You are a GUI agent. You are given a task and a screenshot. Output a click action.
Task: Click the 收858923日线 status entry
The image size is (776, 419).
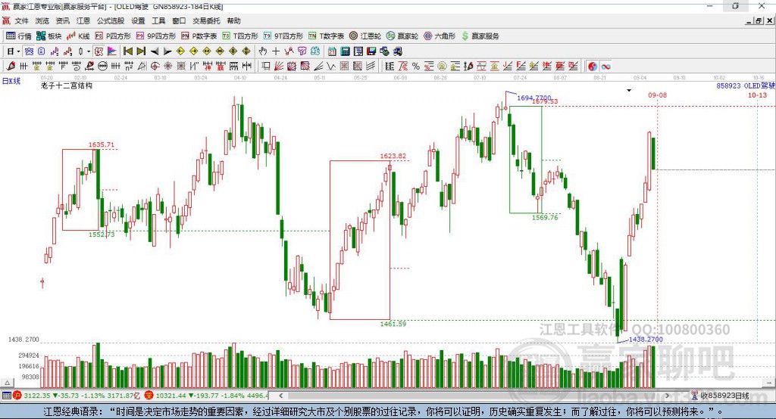[x=720, y=396]
